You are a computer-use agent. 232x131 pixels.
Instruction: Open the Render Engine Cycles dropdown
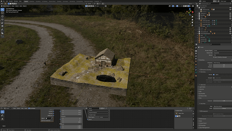pyautogui.click(x=223, y=51)
